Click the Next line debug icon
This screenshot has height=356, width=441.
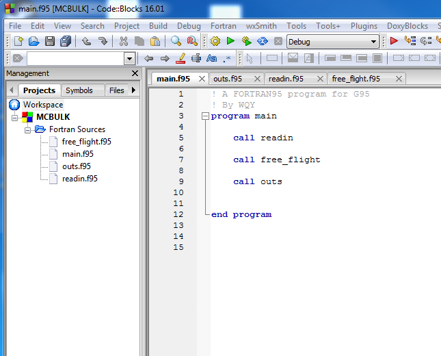tap(426, 41)
